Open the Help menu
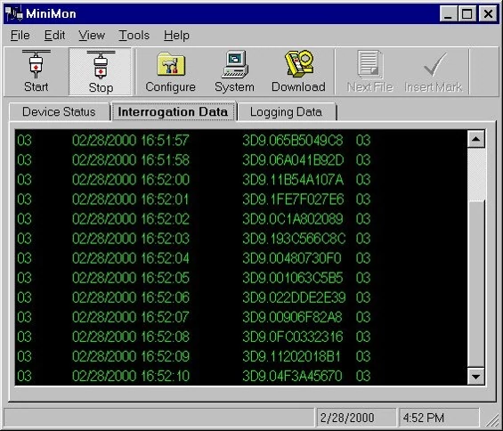The height and width of the screenshot is (431, 503). click(176, 35)
